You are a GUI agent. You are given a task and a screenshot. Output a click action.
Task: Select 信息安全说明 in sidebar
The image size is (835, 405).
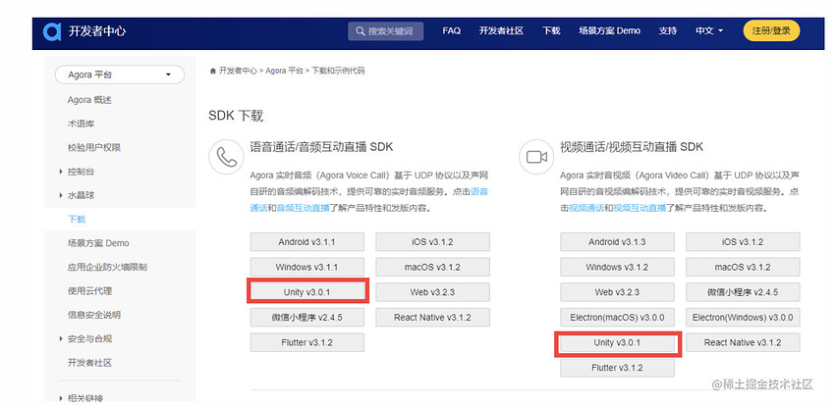tap(94, 315)
